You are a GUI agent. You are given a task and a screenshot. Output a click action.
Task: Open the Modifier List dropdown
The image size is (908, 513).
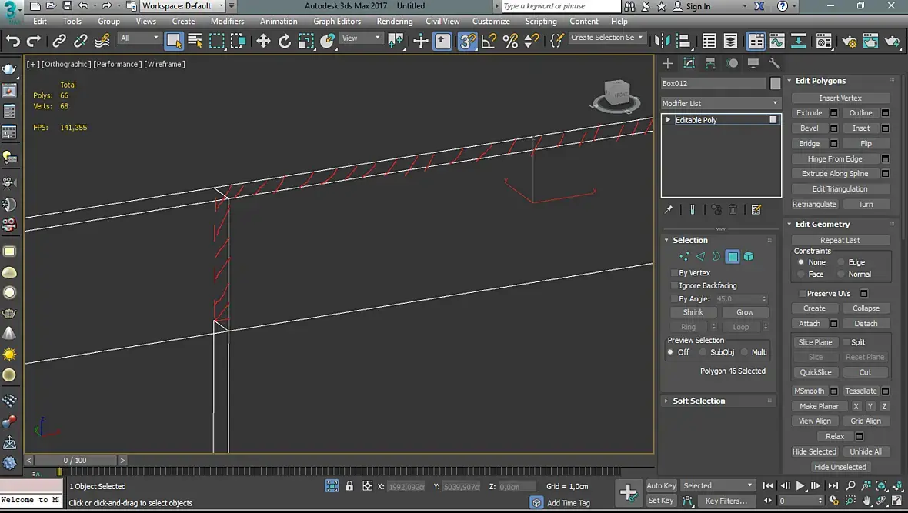coord(720,103)
